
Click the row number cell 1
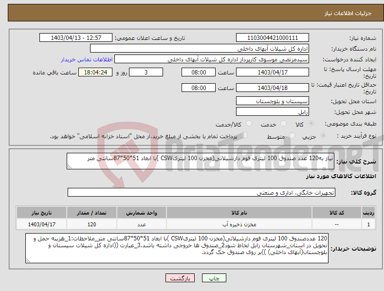(x=368, y=224)
